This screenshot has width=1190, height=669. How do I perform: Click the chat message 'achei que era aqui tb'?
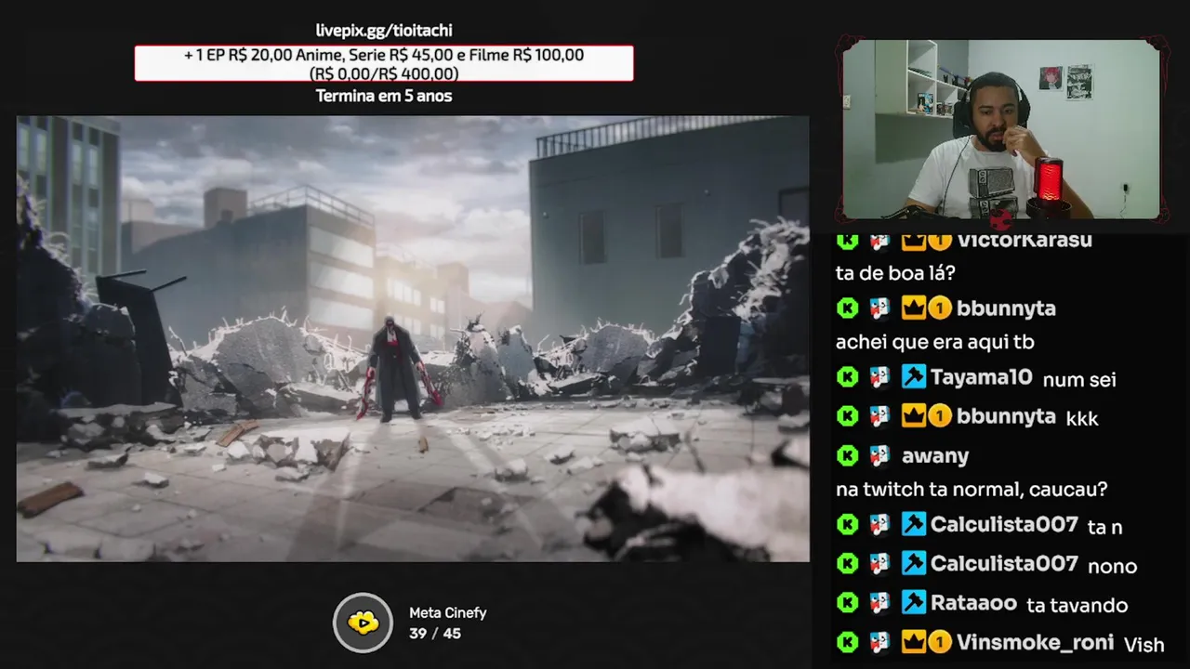pyautogui.click(x=935, y=342)
